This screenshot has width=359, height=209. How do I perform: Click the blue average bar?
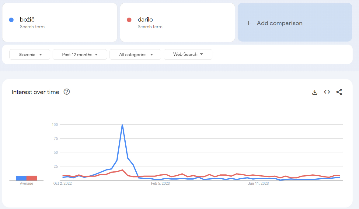[x=21, y=178]
